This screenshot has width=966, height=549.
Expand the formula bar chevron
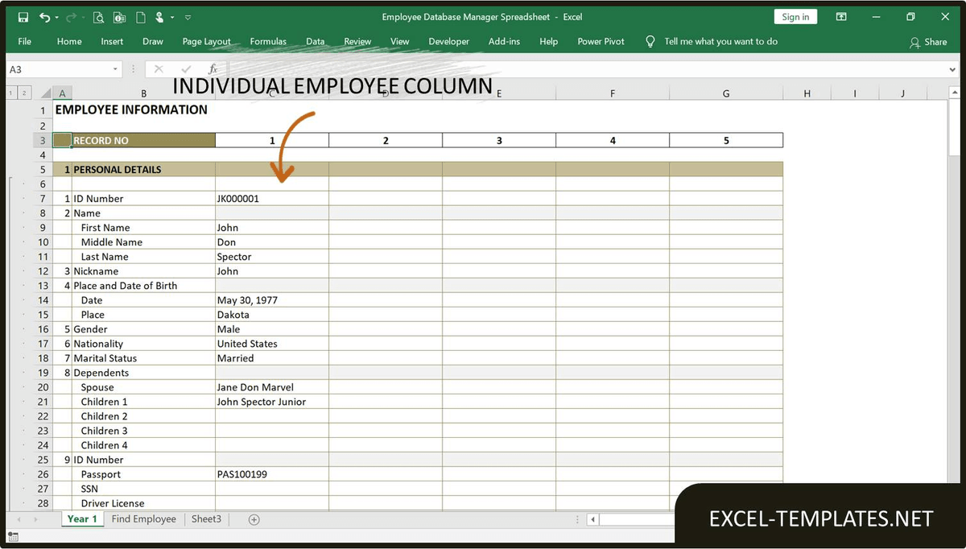pyautogui.click(x=954, y=70)
